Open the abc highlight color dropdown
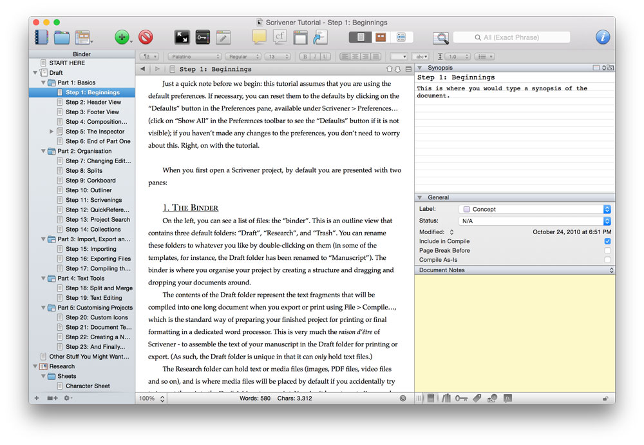The width and height of the screenshot is (644, 445). pyautogui.click(x=421, y=57)
